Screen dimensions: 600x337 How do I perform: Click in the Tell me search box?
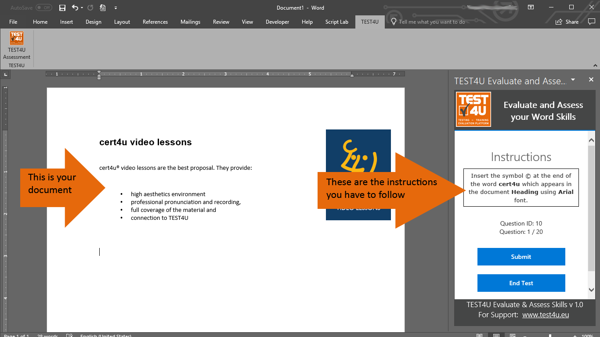432,22
